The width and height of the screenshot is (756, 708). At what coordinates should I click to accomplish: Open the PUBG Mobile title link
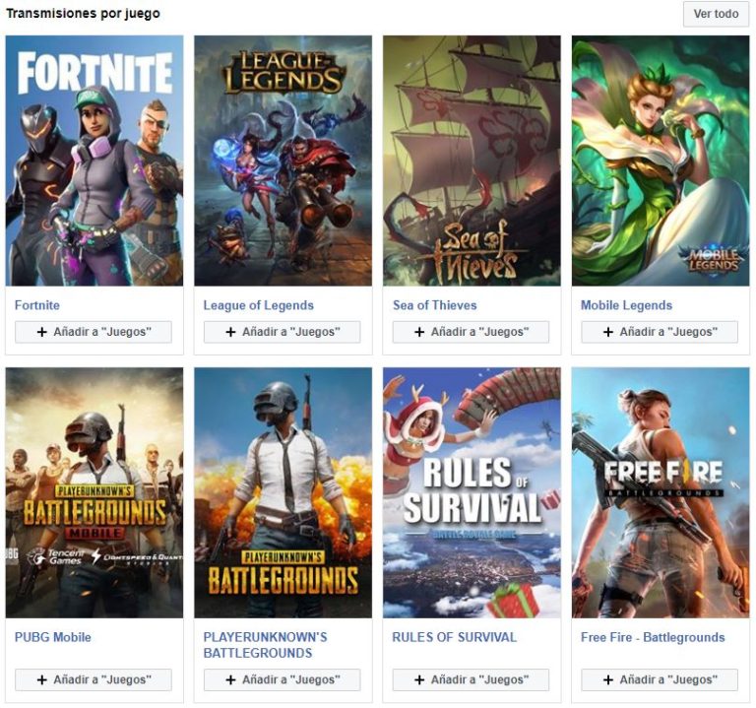click(53, 637)
